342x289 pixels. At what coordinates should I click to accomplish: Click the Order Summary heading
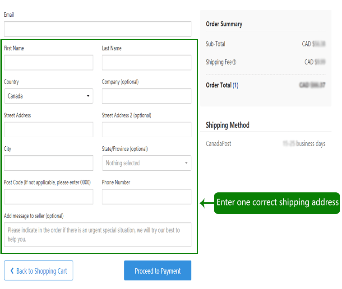pos(224,24)
